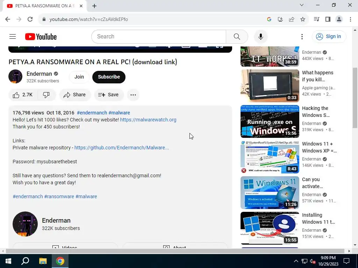Share this page via address bar icon
Image resolution: width=358 pixels, height=268 pixels.
point(291,20)
